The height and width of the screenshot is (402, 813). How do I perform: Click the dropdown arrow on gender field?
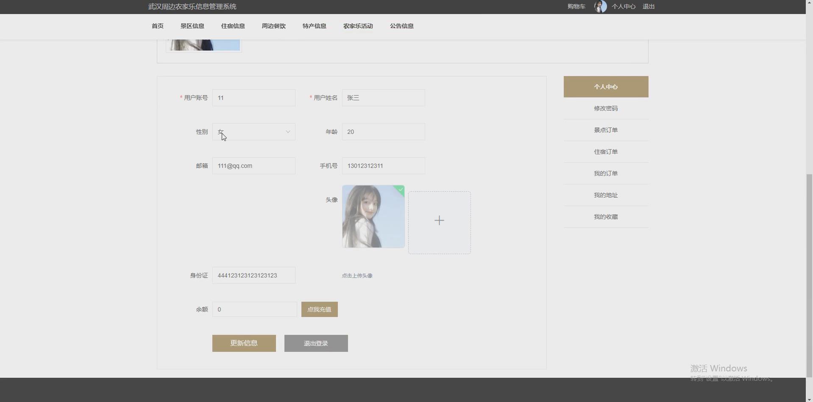(x=287, y=131)
